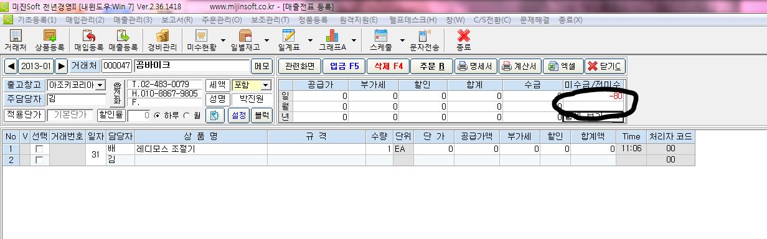Open 그래프A chart icon
767x239 pixels.
(332, 40)
